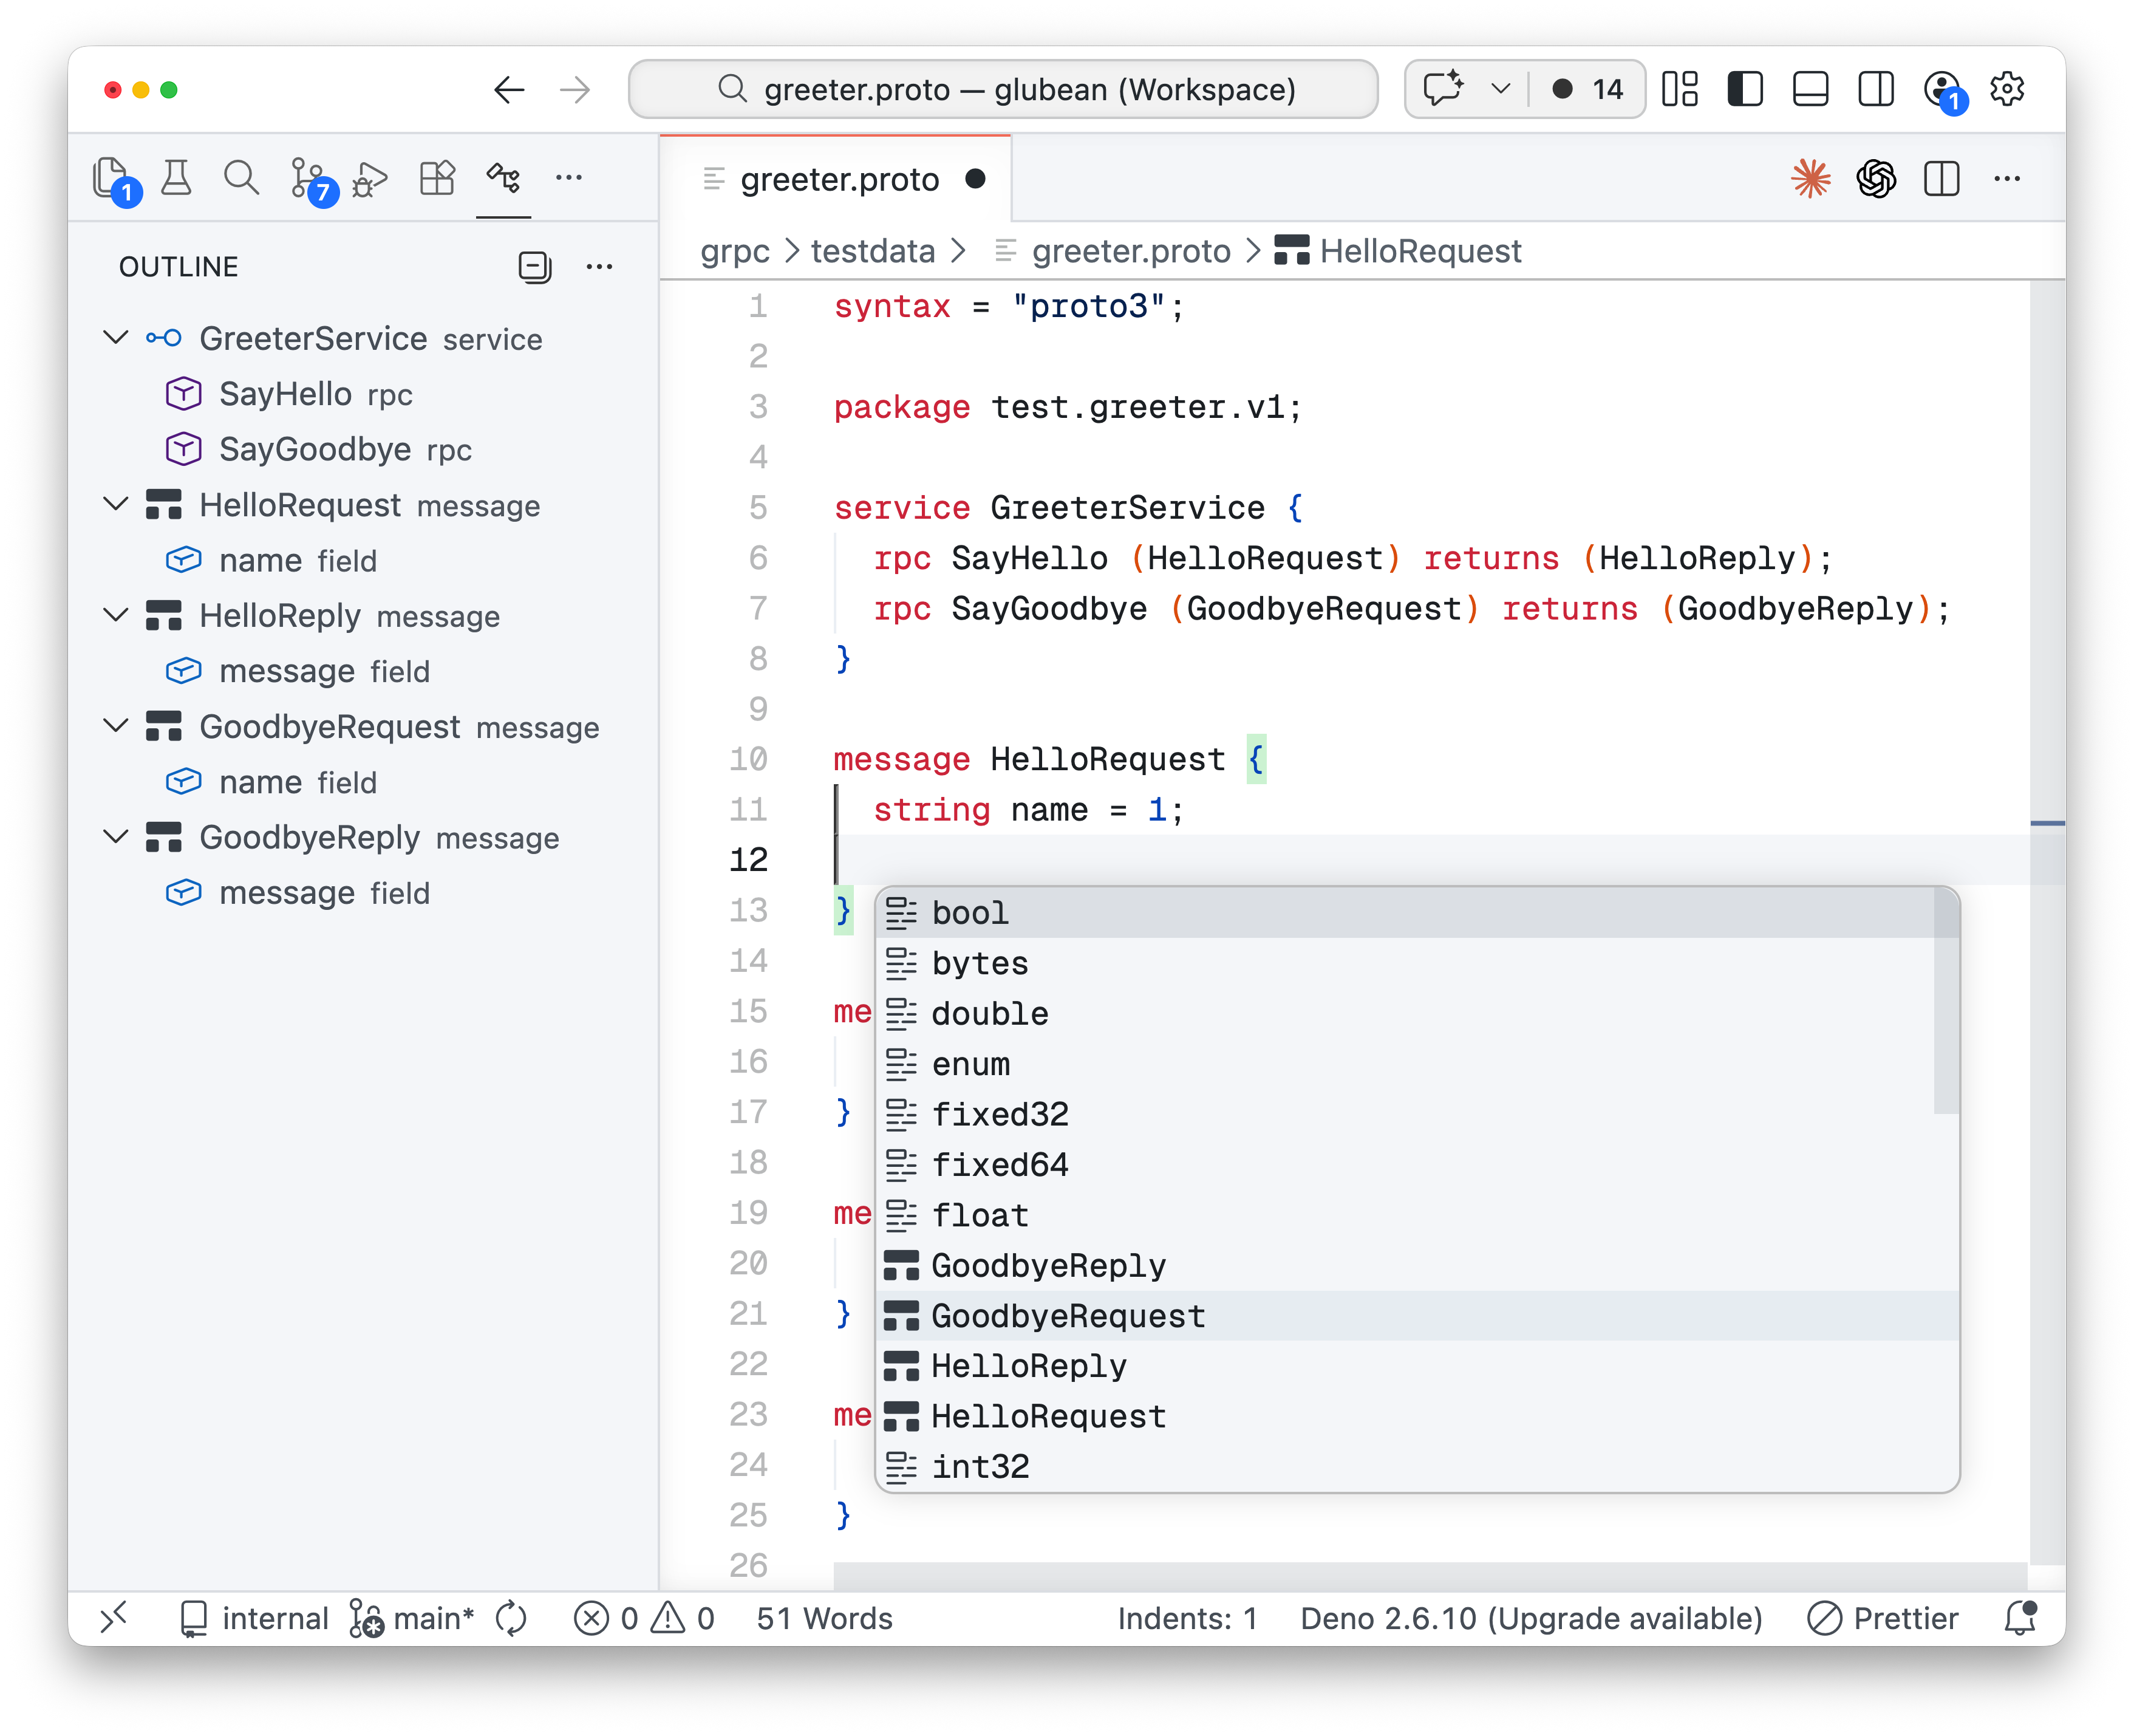Image resolution: width=2134 pixels, height=1736 pixels.
Task: Open the ChatGPT icon in the editor toolbar
Action: [x=1876, y=178]
